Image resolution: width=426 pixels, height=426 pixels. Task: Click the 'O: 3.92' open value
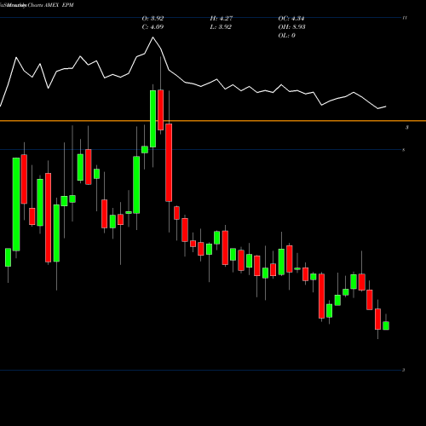point(153,19)
